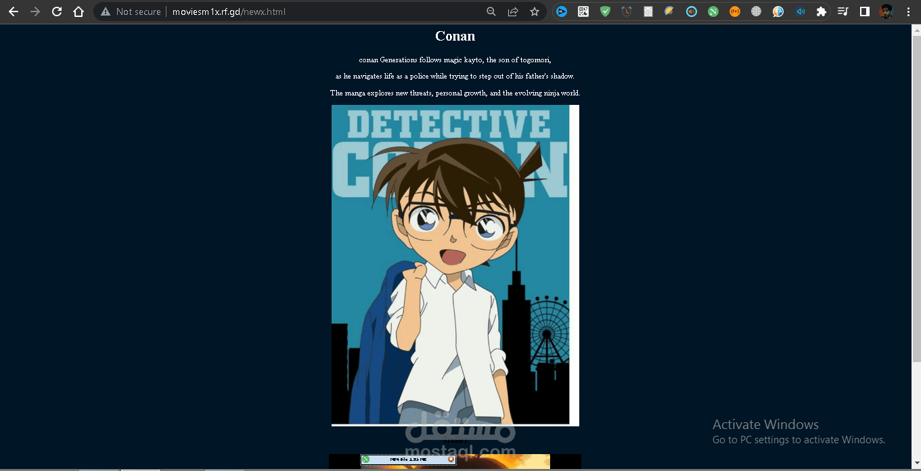921x471 pixels.
Task: Click the green N extension icon
Action: click(x=713, y=12)
